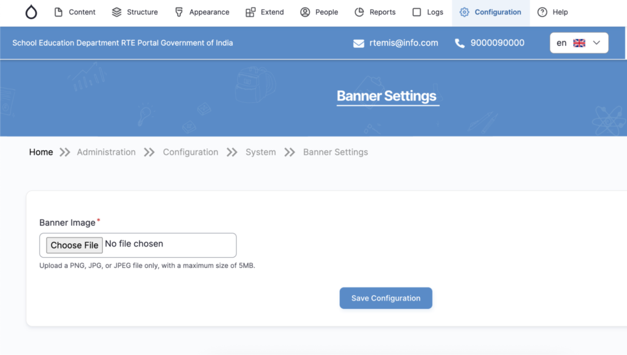Viewport: 627px width, 355px height.
Task: Open the en language dropdown
Action: coord(579,43)
